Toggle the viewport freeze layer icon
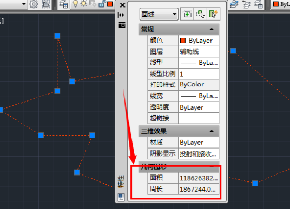Image resolution: width=290 pixels, height=209 pixels. pyautogui.click(x=93, y=4)
